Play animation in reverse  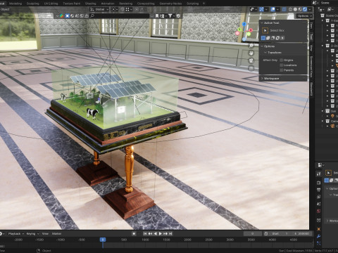tap(155, 233)
